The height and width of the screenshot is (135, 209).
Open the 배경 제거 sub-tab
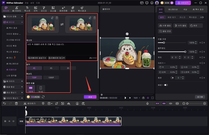click(x=172, y=17)
